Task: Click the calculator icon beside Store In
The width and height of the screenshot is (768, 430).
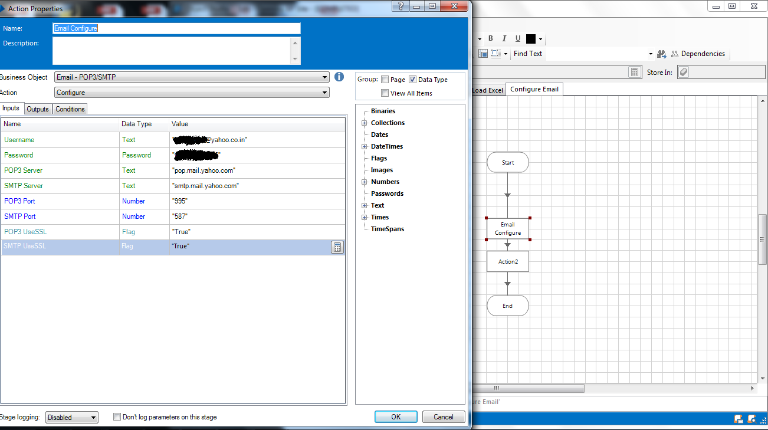Action: click(635, 72)
